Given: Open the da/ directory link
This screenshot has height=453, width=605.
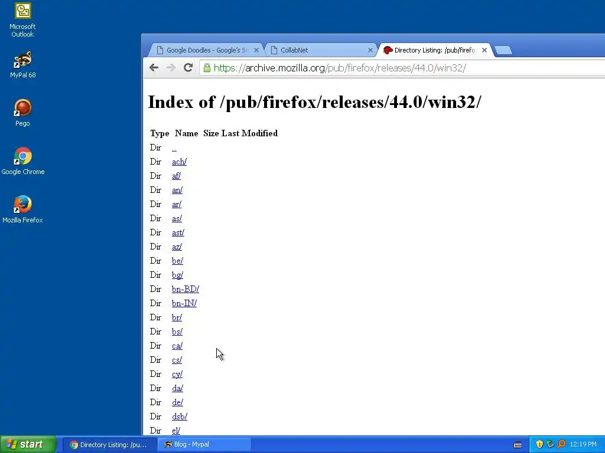Looking at the screenshot, I should 177,388.
